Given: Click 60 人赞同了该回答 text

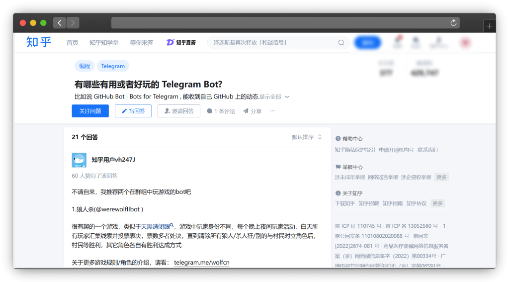Looking at the screenshot, I should 94,176.
